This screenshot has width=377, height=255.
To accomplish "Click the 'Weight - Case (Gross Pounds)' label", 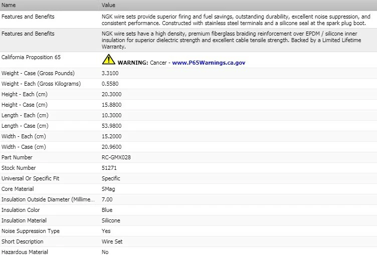I will point(38,73).
